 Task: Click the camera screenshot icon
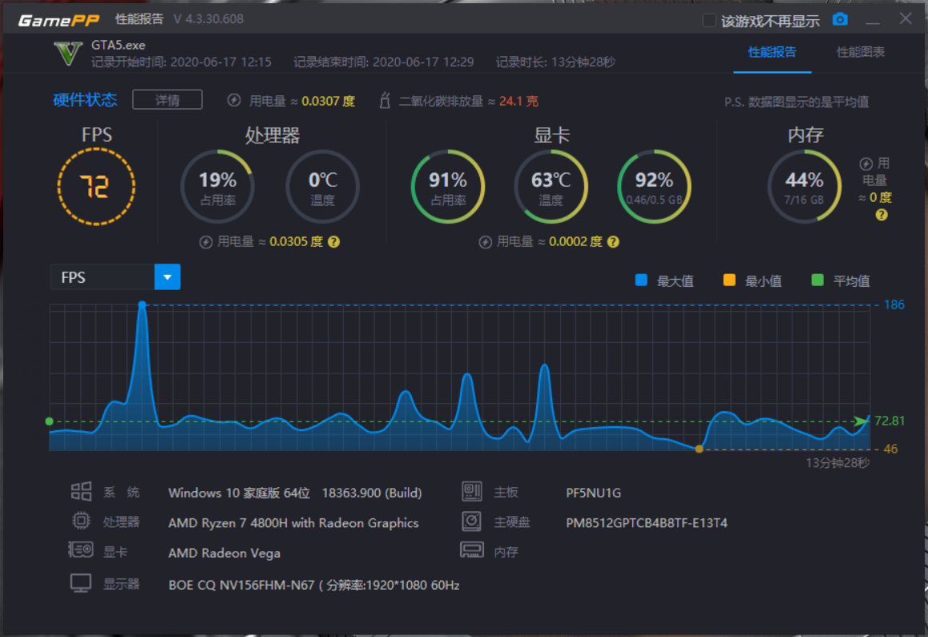pyautogui.click(x=840, y=19)
